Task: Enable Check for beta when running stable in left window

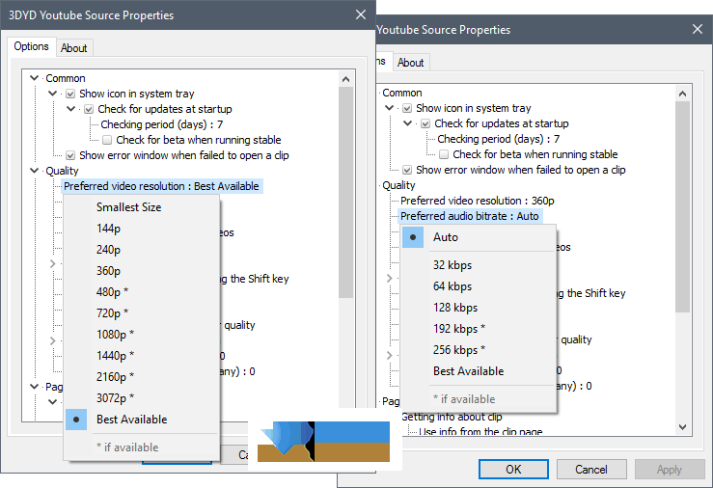Action: point(107,140)
